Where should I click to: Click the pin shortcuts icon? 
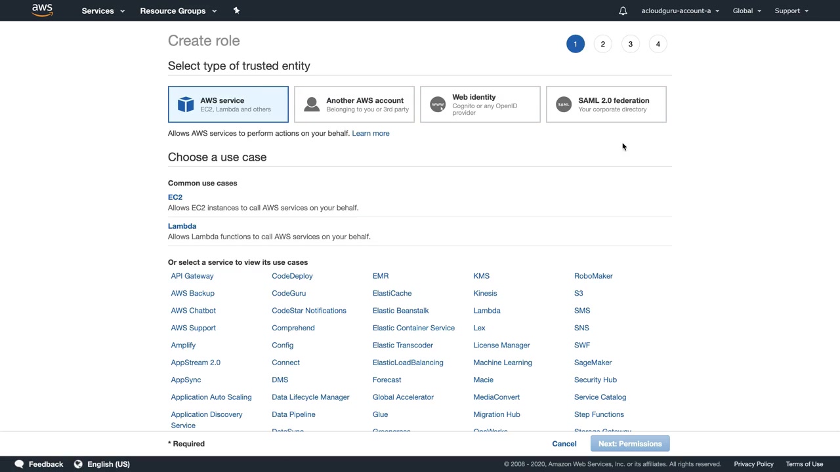pos(236,10)
